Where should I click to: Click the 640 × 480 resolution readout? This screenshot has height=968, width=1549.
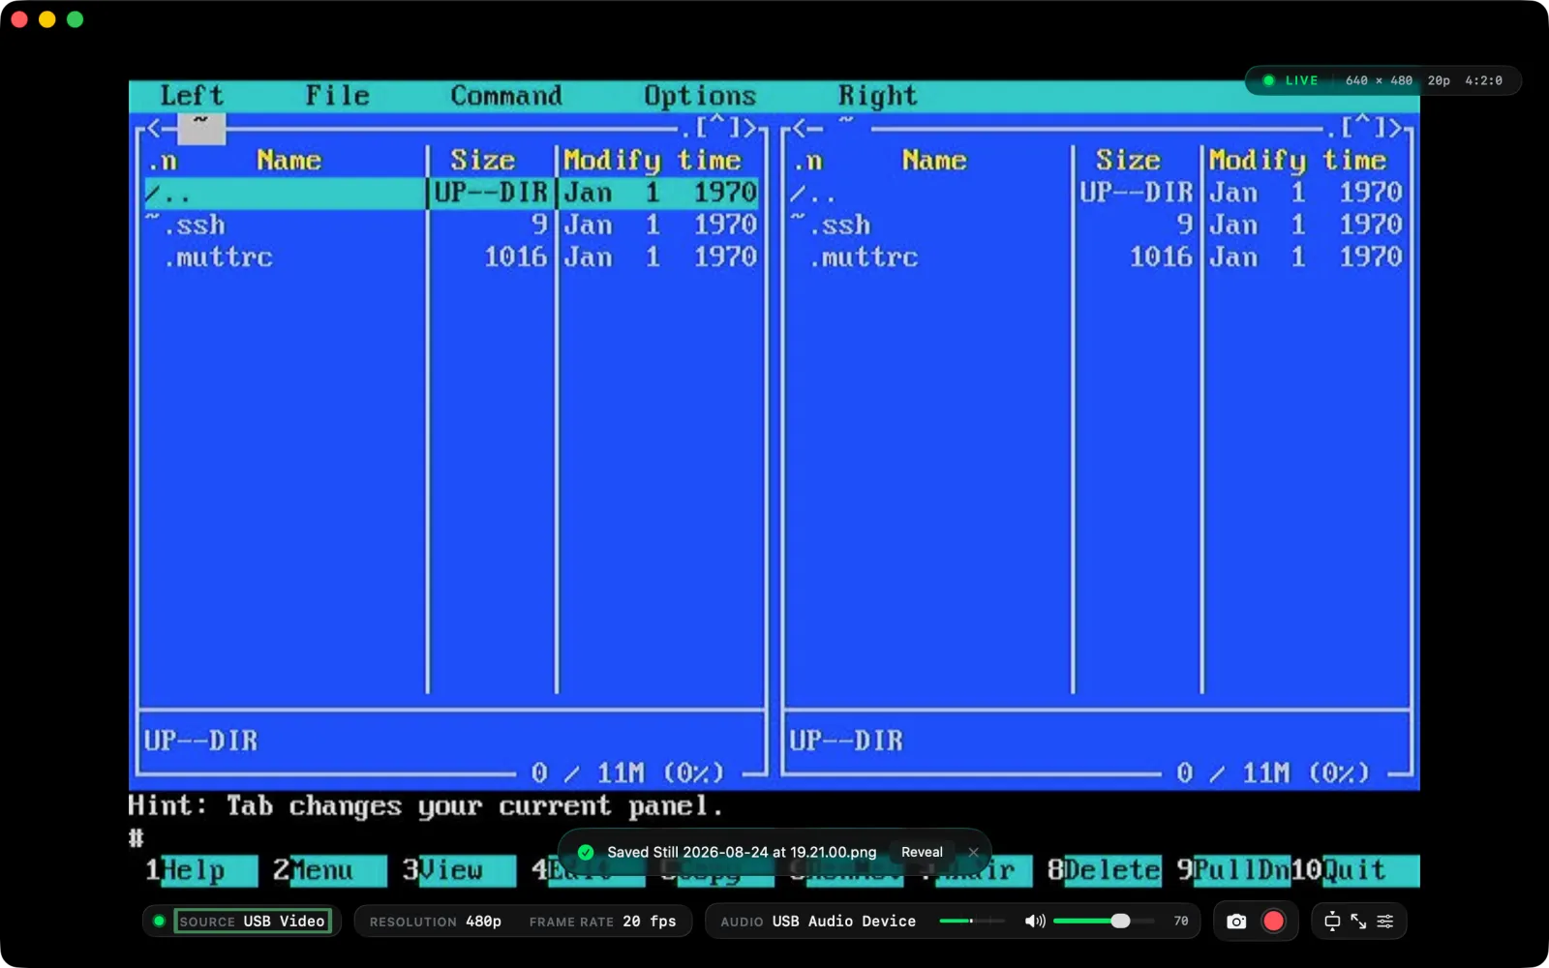tap(1379, 80)
